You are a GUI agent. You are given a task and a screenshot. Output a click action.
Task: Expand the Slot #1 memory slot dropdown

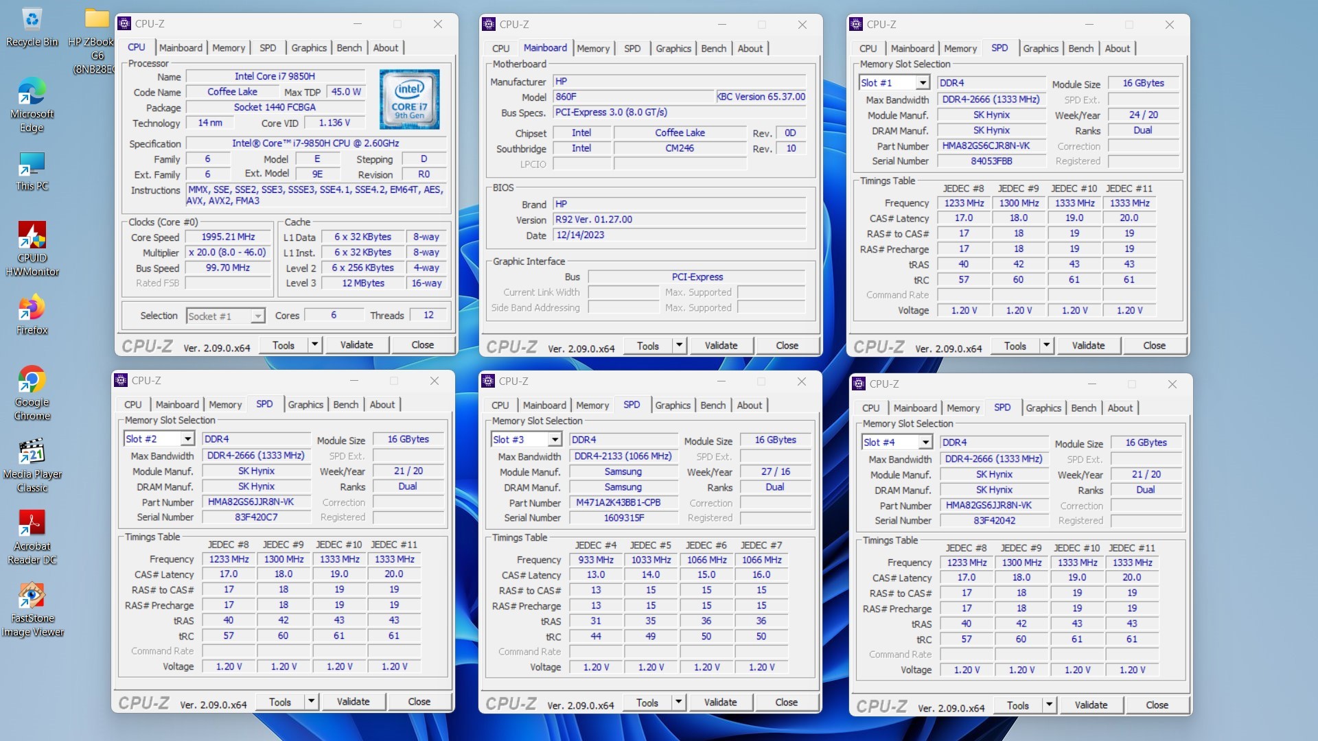pyautogui.click(x=923, y=83)
